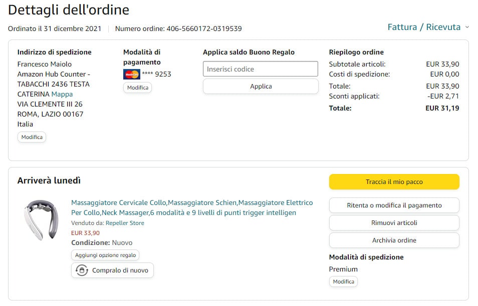
Task: Click the Fattura / Ricevuta chevron arrow
Action: point(467,27)
